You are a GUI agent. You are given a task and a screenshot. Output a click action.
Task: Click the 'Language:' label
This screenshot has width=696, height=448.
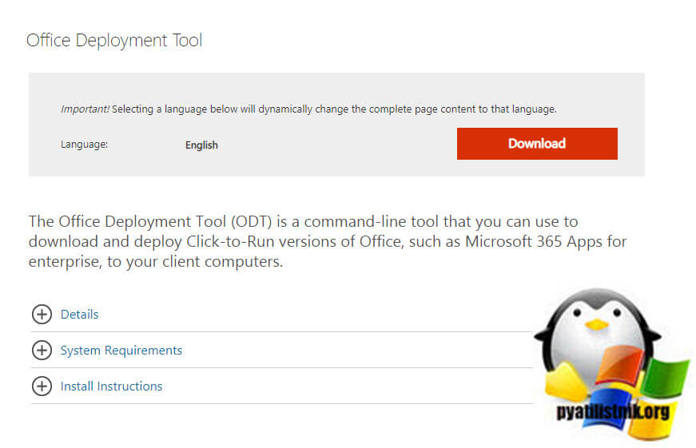[85, 145]
